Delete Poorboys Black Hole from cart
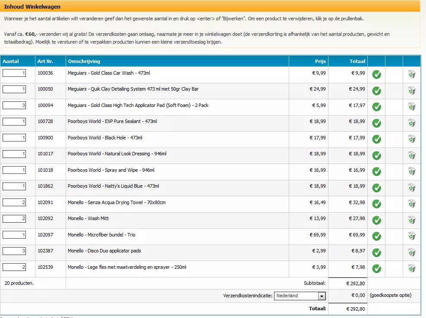 point(412,139)
